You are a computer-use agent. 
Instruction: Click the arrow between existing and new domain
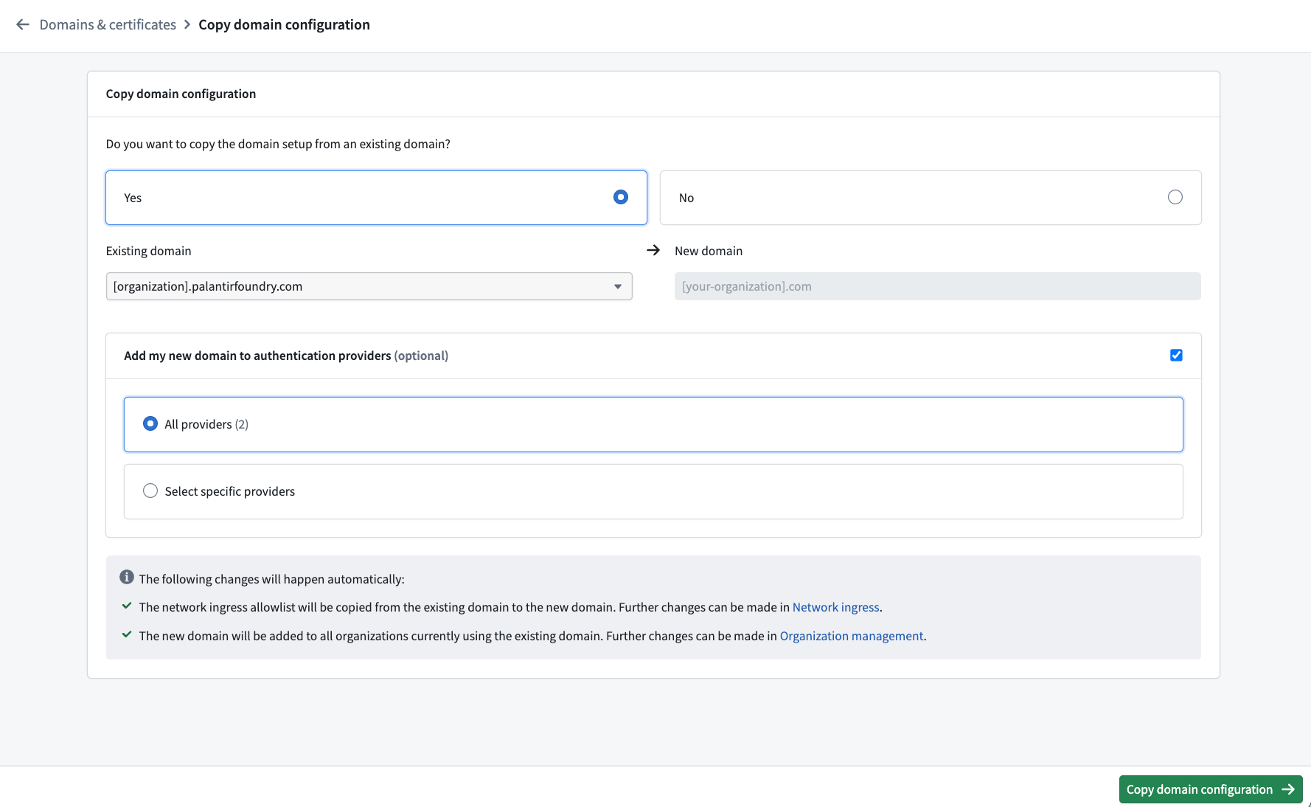click(x=653, y=250)
